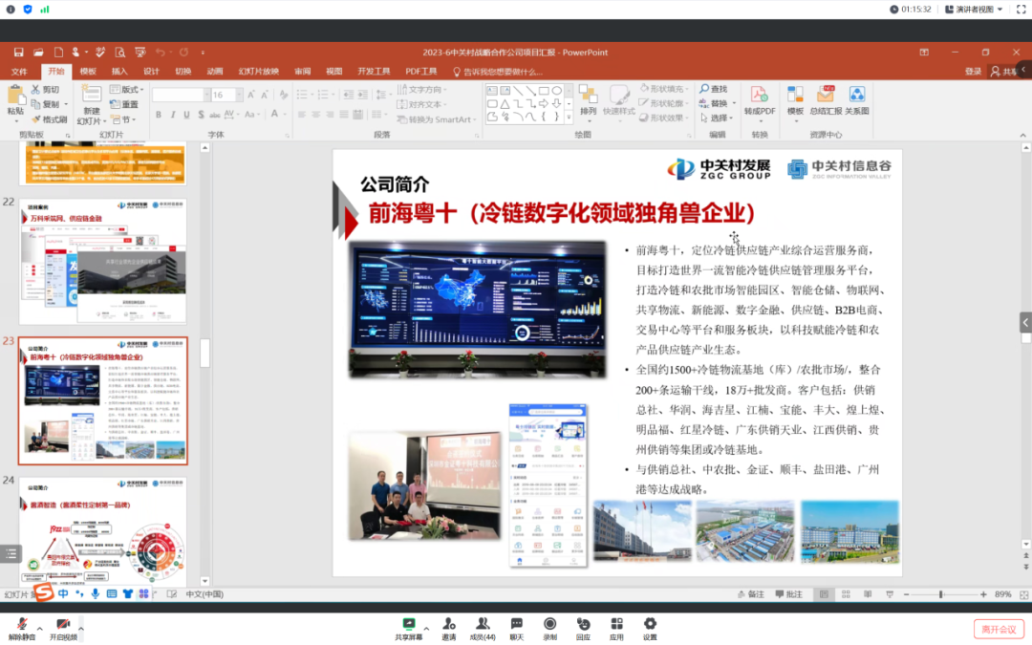Reset the slide layout (重置)
Screen dimensions: 1032x645
click(x=124, y=104)
